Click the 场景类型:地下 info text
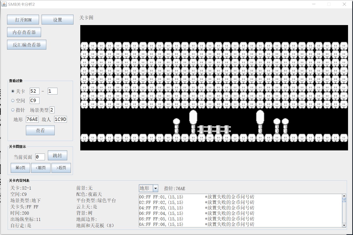The width and height of the screenshot is (353, 235). [25, 201]
